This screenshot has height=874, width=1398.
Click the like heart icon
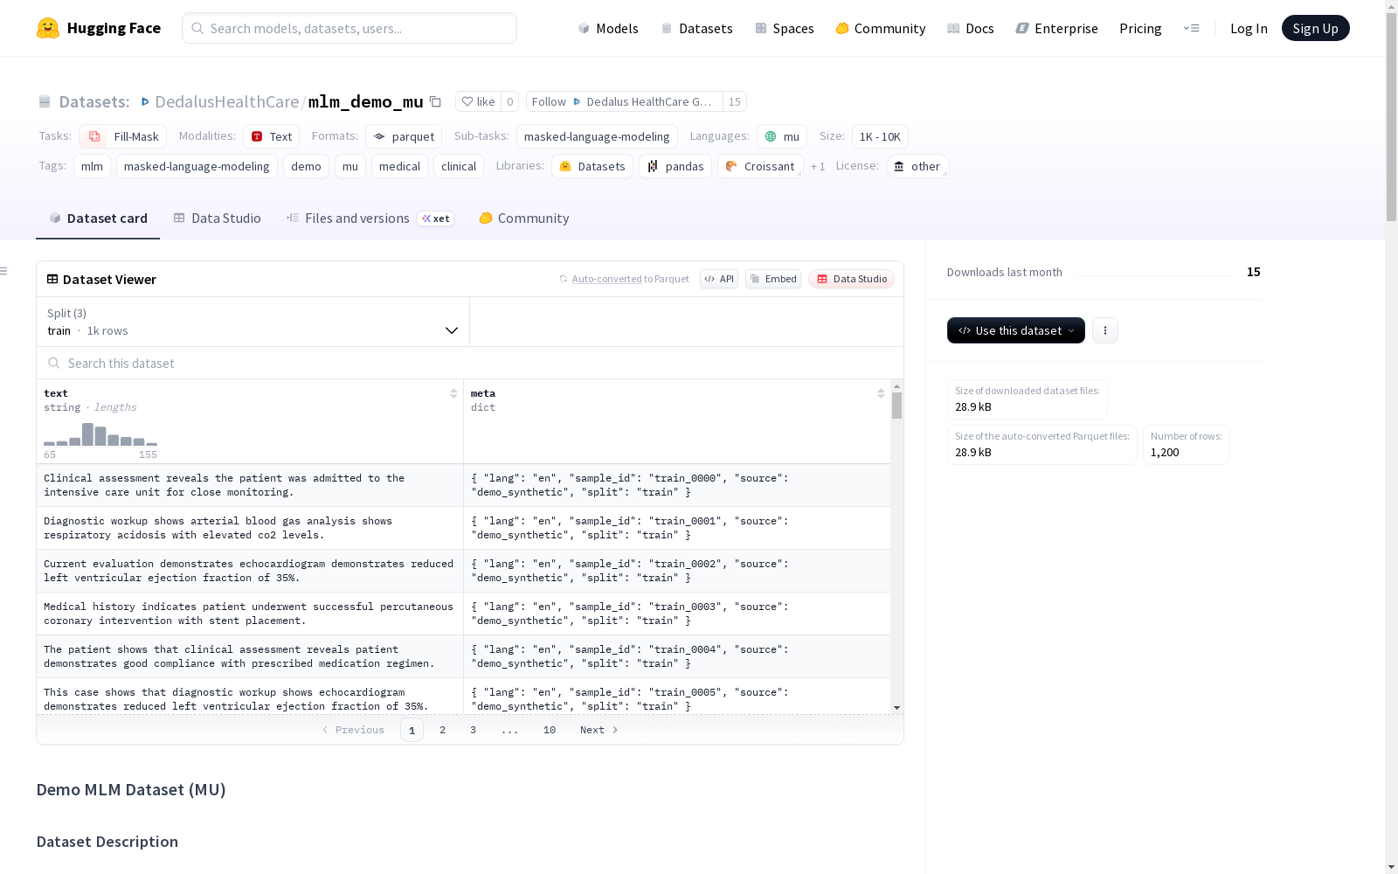[x=467, y=101]
